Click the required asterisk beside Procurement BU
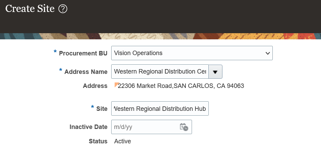Image resolution: width=321 pixels, height=156 pixels. [x=55, y=52]
